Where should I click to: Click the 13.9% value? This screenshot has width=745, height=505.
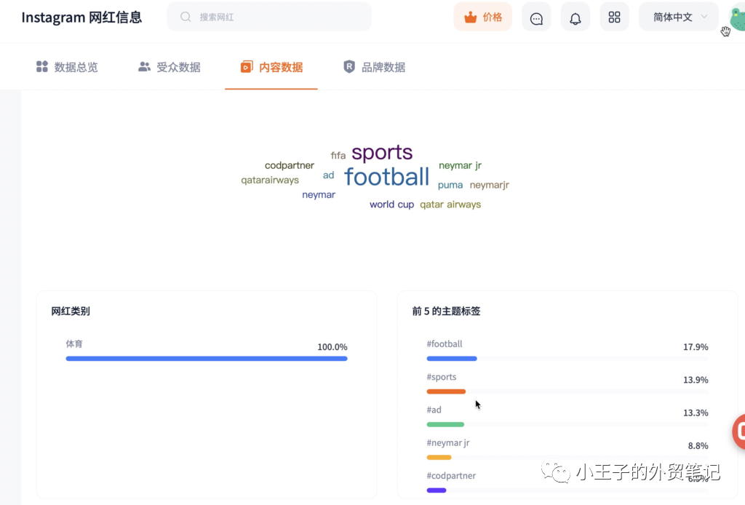point(696,380)
